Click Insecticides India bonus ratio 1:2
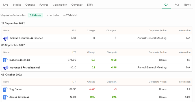 (188, 60)
